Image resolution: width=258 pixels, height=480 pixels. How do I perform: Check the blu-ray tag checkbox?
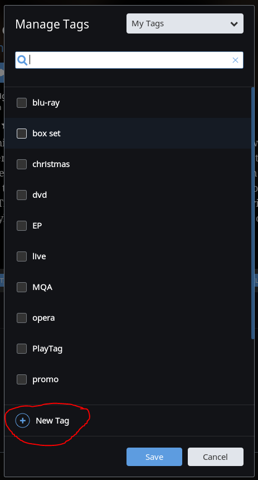[x=22, y=103]
